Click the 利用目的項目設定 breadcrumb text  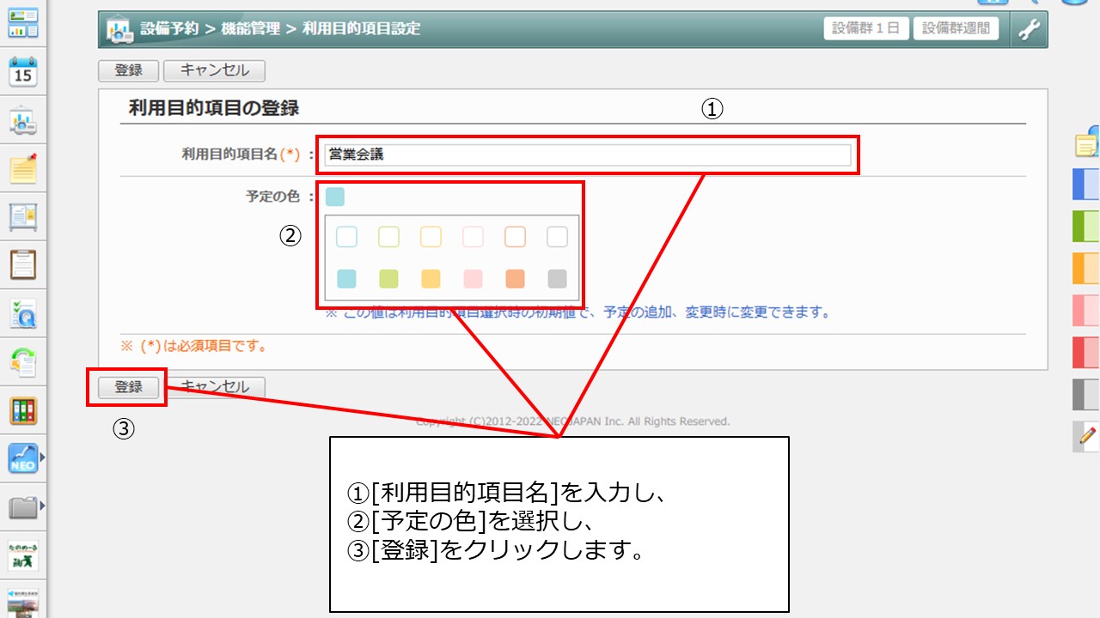click(361, 29)
